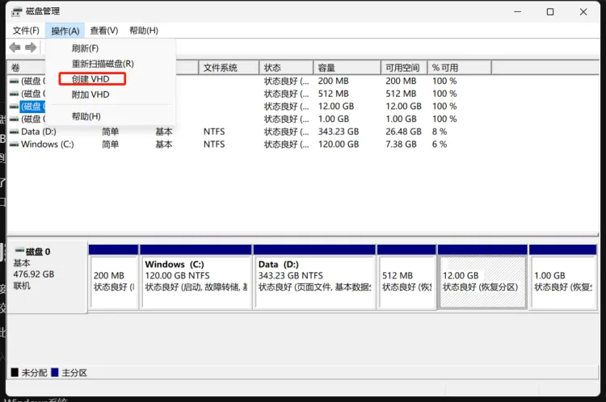This screenshot has height=402, width=606.
Task: Click the Windows (C:) volume drive icon
Action: 15,144
